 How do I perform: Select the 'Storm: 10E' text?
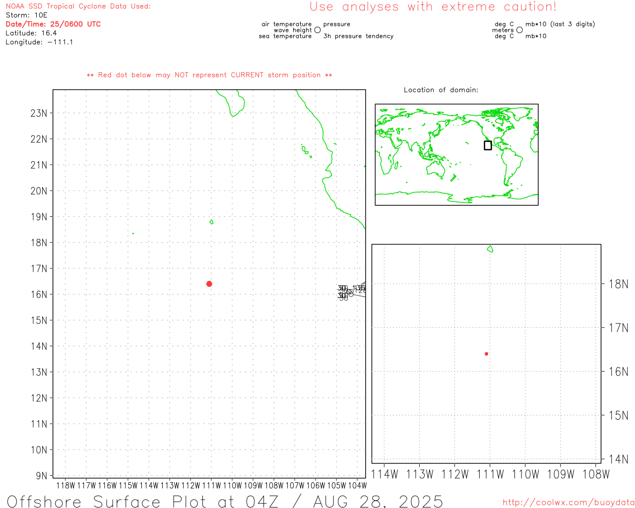click(26, 15)
